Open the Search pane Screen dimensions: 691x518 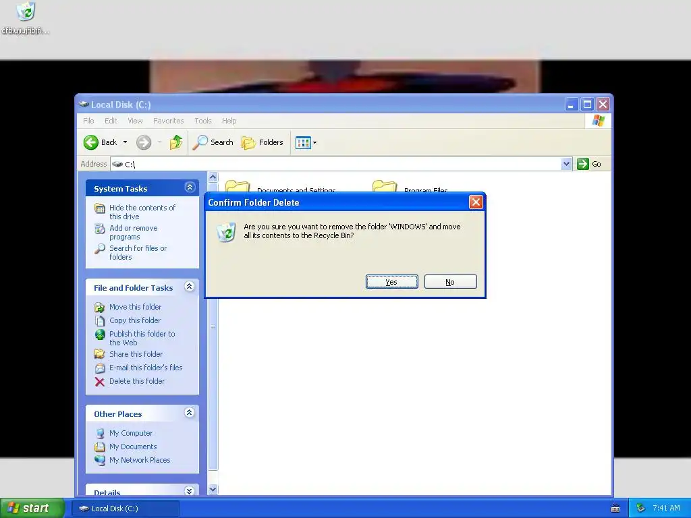pyautogui.click(x=213, y=142)
